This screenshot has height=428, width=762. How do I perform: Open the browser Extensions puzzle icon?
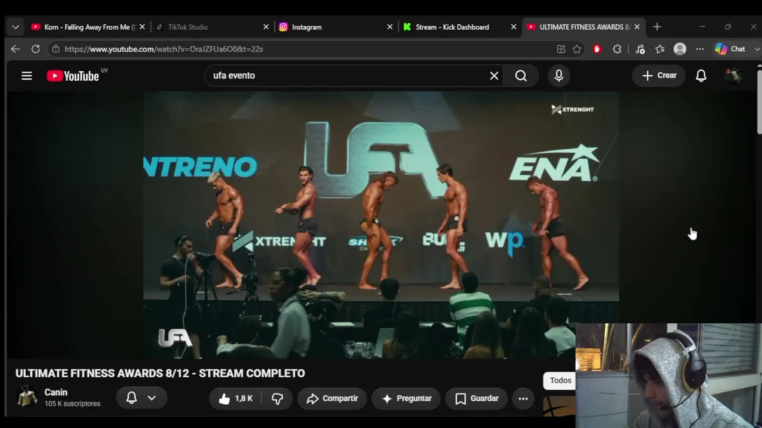click(x=617, y=49)
